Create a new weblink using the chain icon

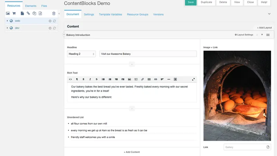tap(28, 13)
